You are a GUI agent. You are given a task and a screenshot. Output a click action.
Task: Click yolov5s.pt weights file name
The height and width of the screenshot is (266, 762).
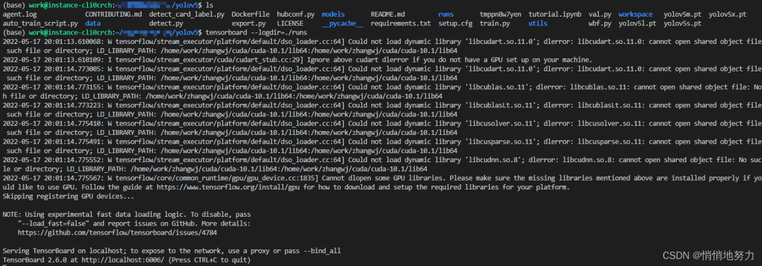682,24
